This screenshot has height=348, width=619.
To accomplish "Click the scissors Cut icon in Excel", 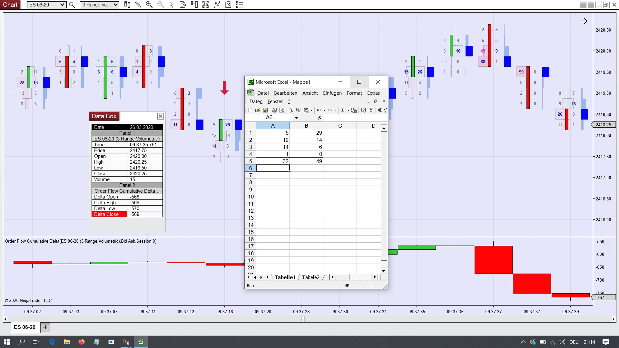I will pos(291,110).
